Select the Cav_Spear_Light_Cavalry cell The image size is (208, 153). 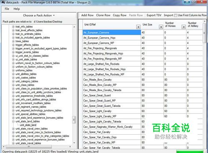click(112, 111)
